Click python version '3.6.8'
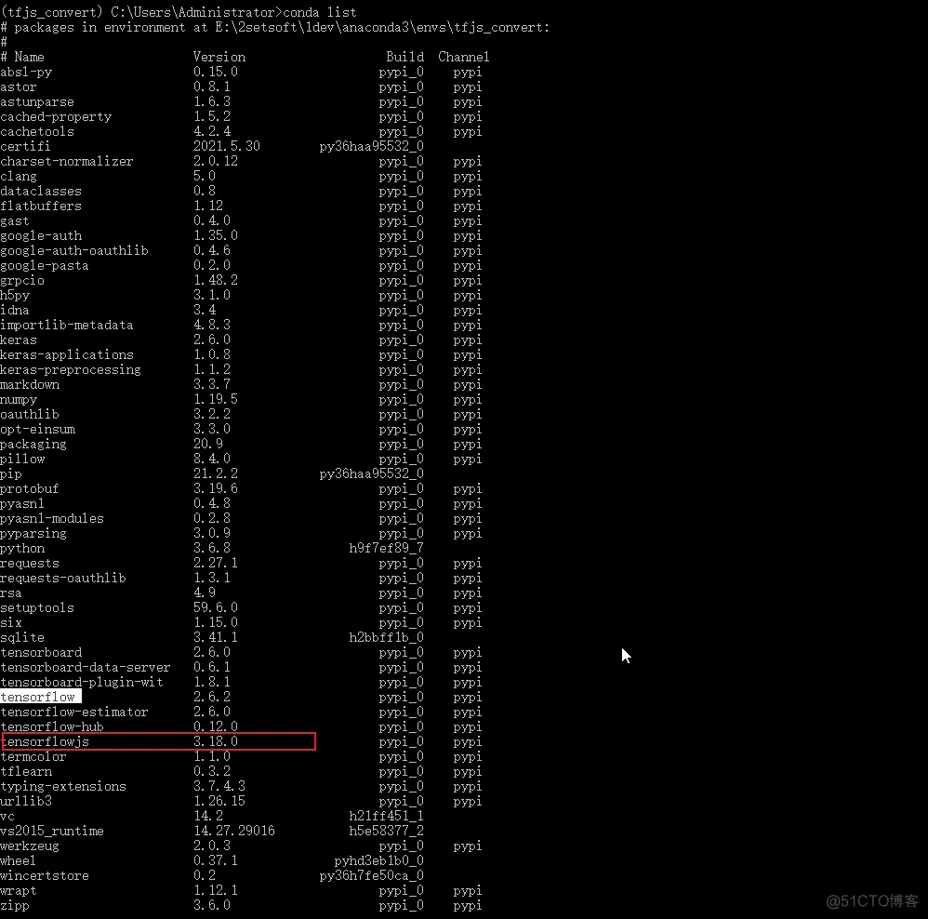Screen dimensions: 928x919 pos(212,548)
